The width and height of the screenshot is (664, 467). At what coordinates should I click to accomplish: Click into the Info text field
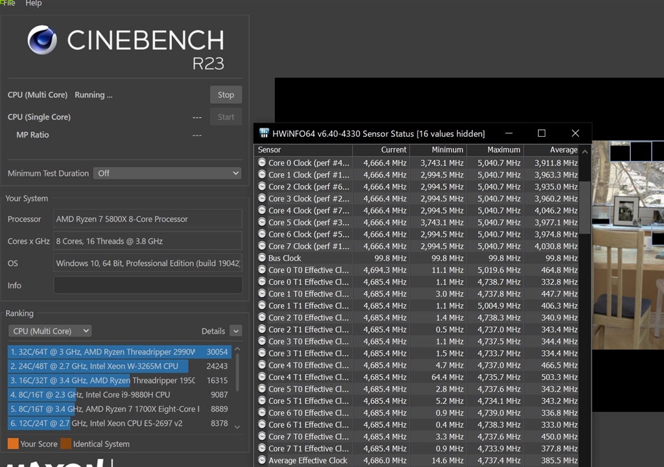148,285
